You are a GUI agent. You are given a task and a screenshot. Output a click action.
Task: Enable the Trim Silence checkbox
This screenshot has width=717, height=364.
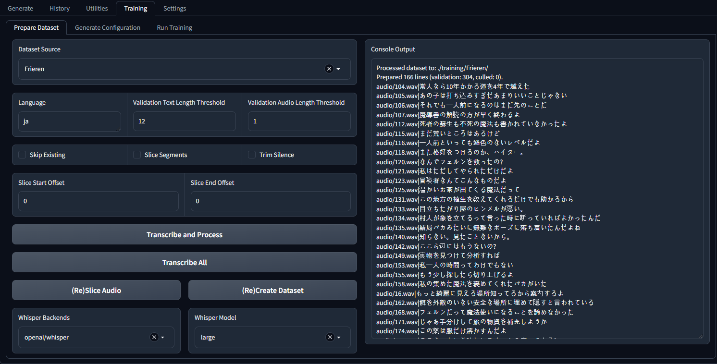252,155
